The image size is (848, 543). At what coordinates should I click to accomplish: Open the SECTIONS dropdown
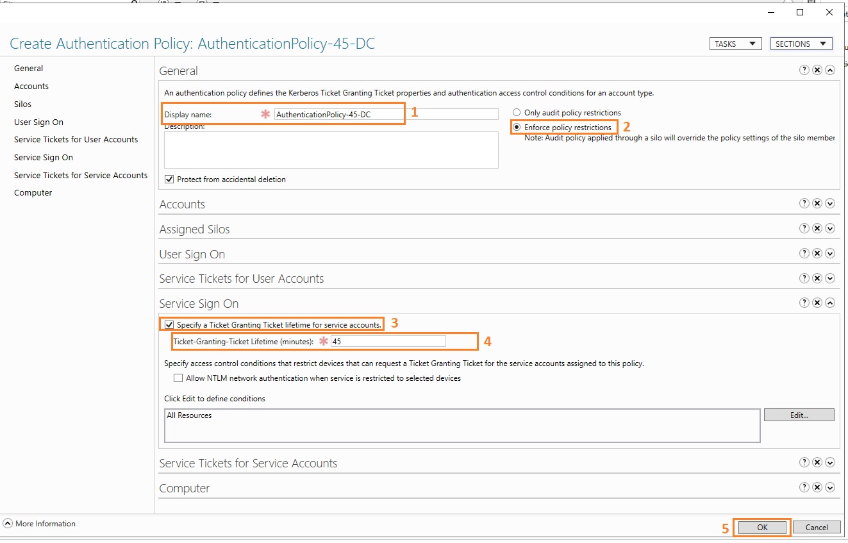coord(801,43)
